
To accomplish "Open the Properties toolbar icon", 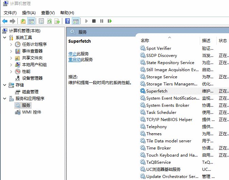I will [x=41, y=21].
